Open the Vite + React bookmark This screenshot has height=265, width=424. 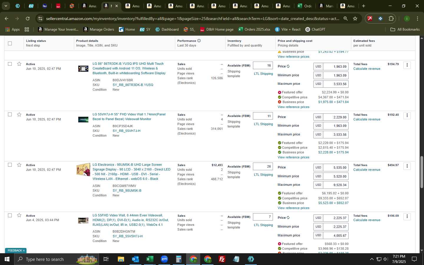coord(288,29)
